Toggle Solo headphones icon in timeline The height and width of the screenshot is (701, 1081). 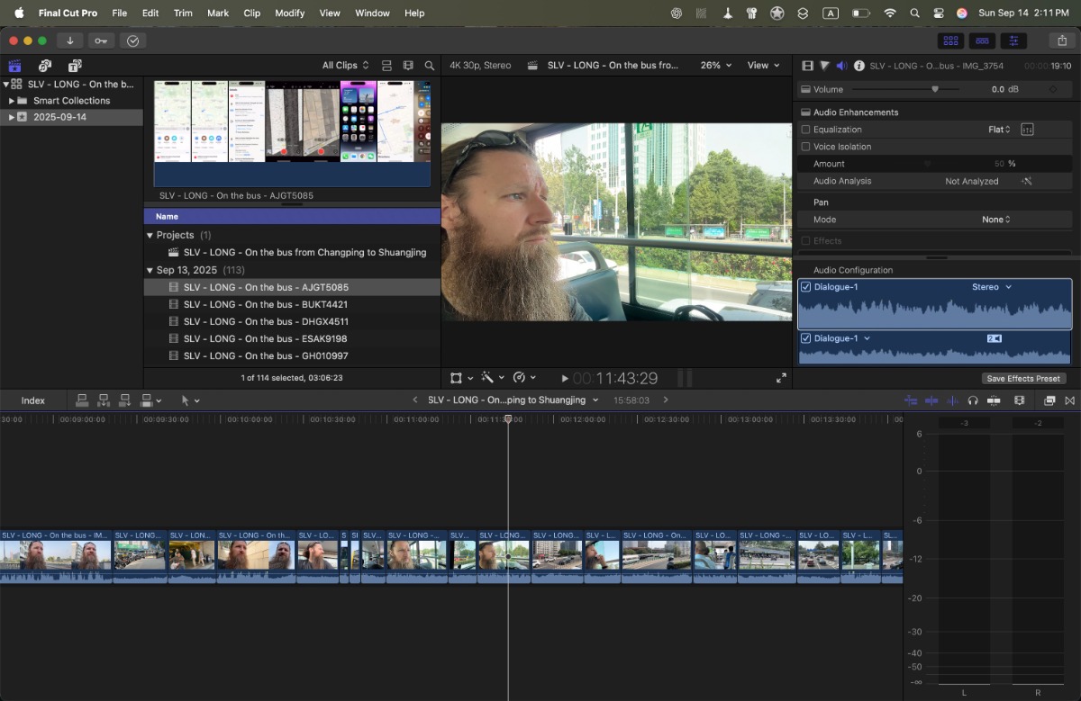973,400
